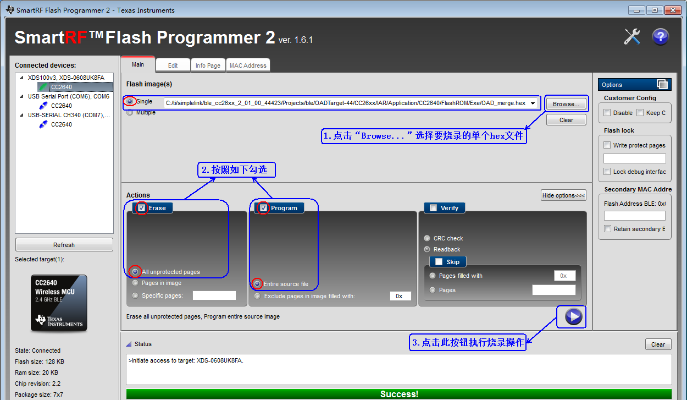Click the blue arrow to run flashing
687x400 pixels.
click(x=571, y=316)
